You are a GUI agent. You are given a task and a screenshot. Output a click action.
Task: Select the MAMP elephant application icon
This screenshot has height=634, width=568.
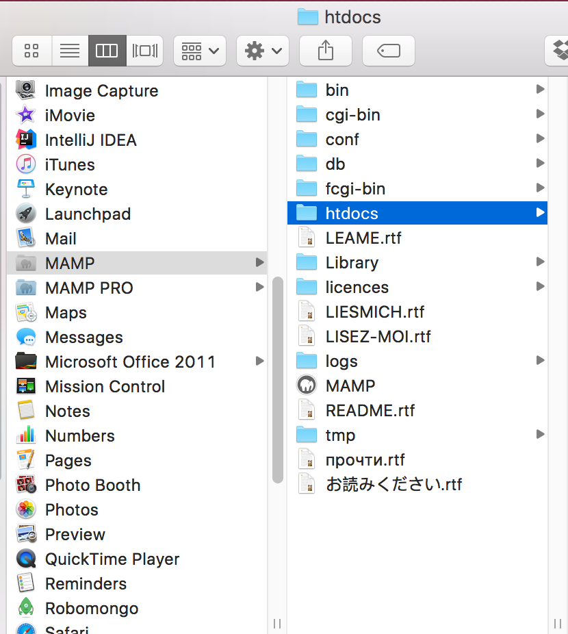307,385
